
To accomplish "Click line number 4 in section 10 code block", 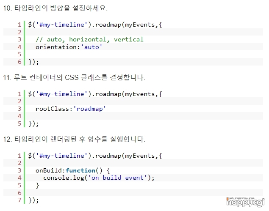I will click(19, 47).
